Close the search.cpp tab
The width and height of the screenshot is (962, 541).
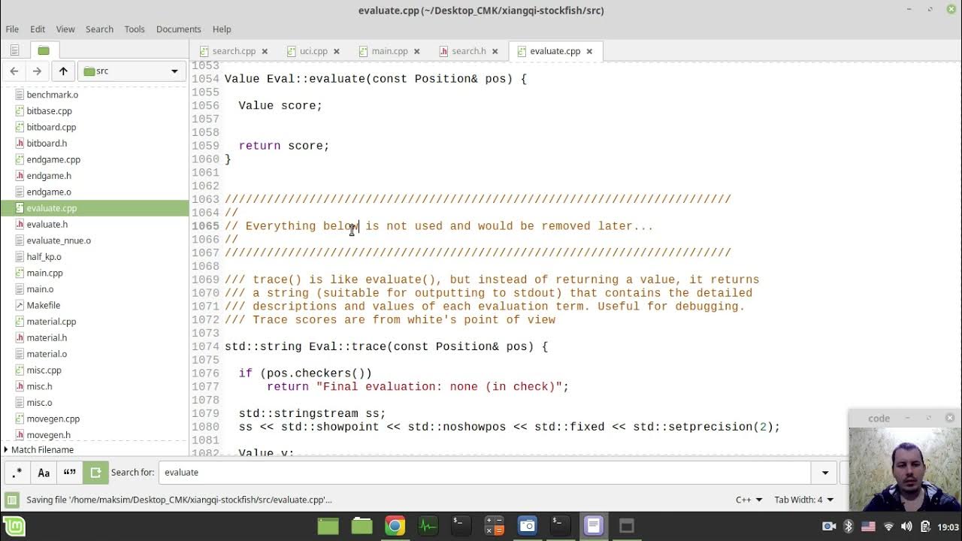(x=265, y=51)
